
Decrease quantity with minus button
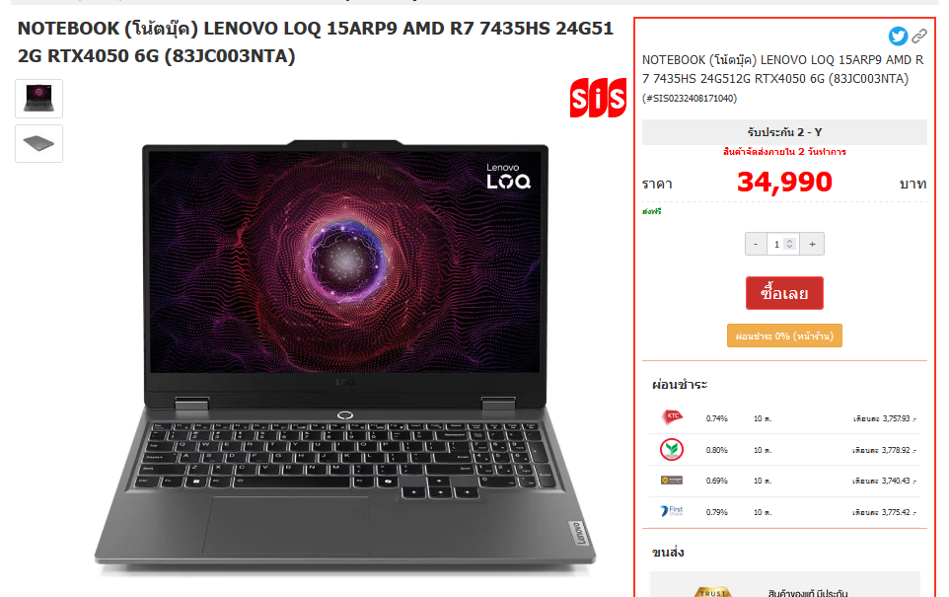pos(756,244)
